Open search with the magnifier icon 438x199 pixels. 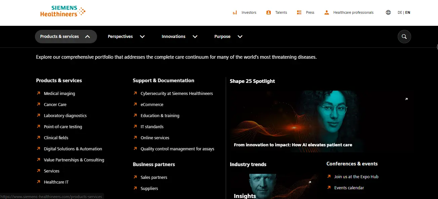(404, 37)
